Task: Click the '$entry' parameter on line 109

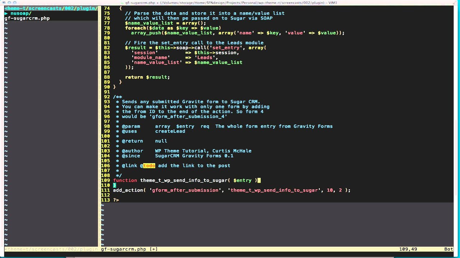Action: tap(242, 180)
